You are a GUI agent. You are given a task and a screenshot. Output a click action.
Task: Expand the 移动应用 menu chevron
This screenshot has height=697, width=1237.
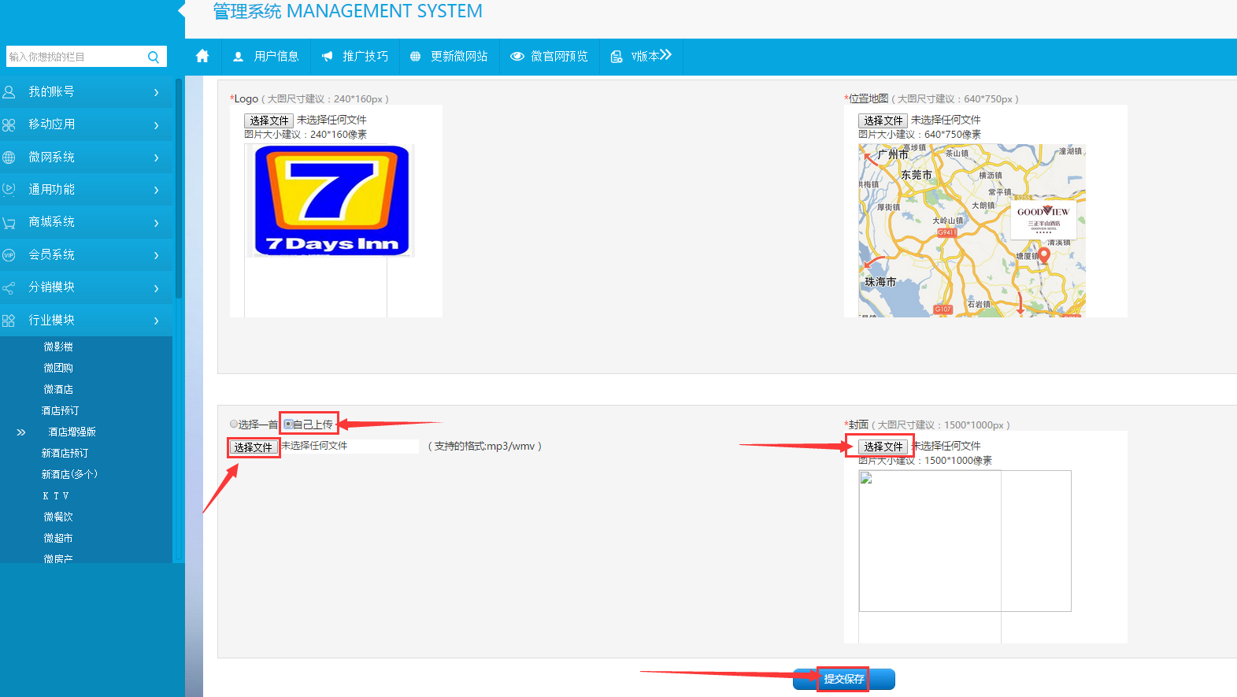click(156, 125)
